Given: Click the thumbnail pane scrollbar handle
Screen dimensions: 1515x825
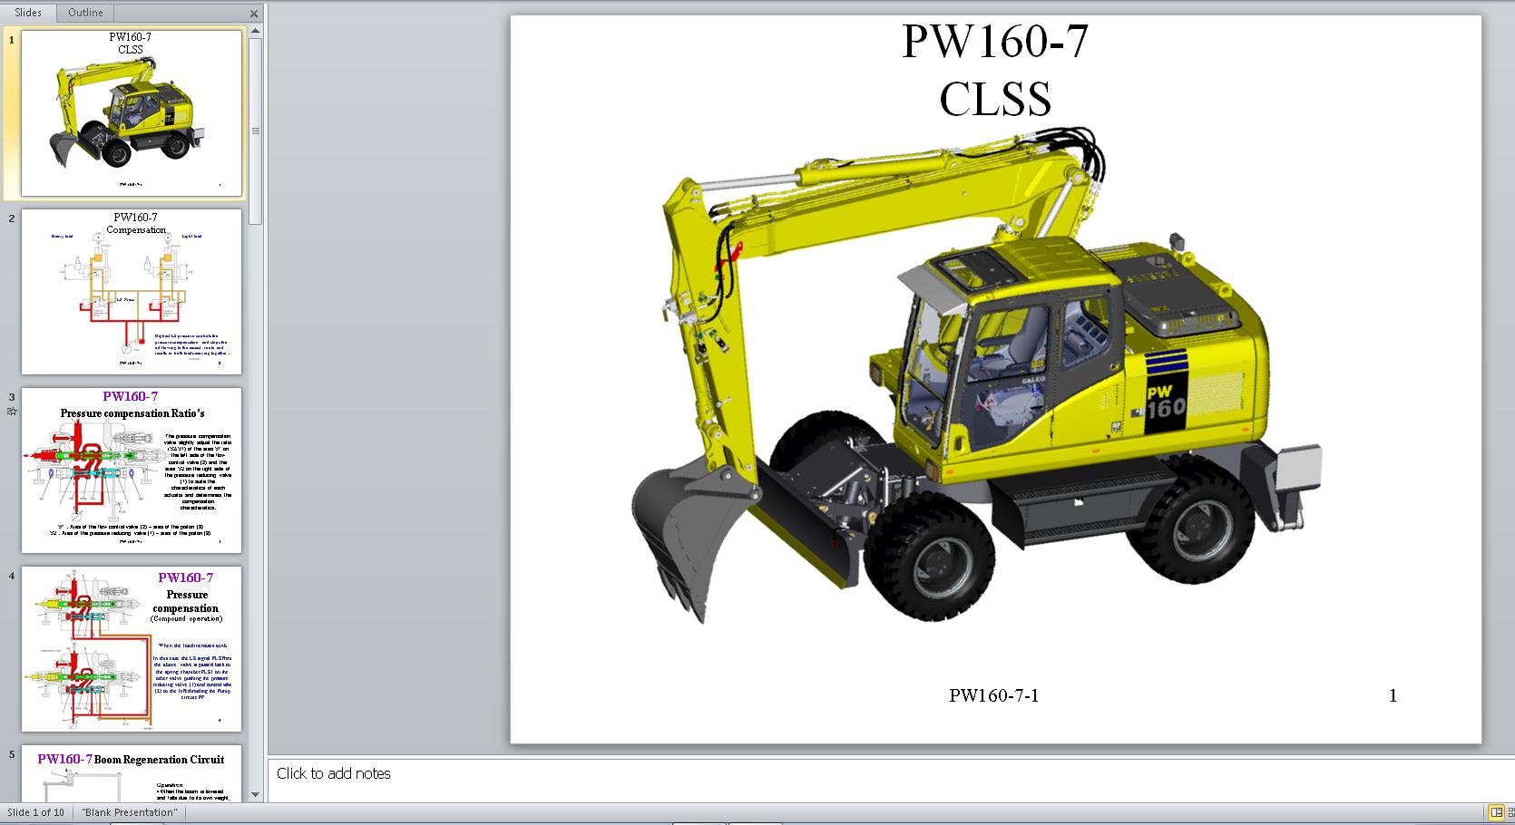Looking at the screenshot, I should tap(255, 131).
